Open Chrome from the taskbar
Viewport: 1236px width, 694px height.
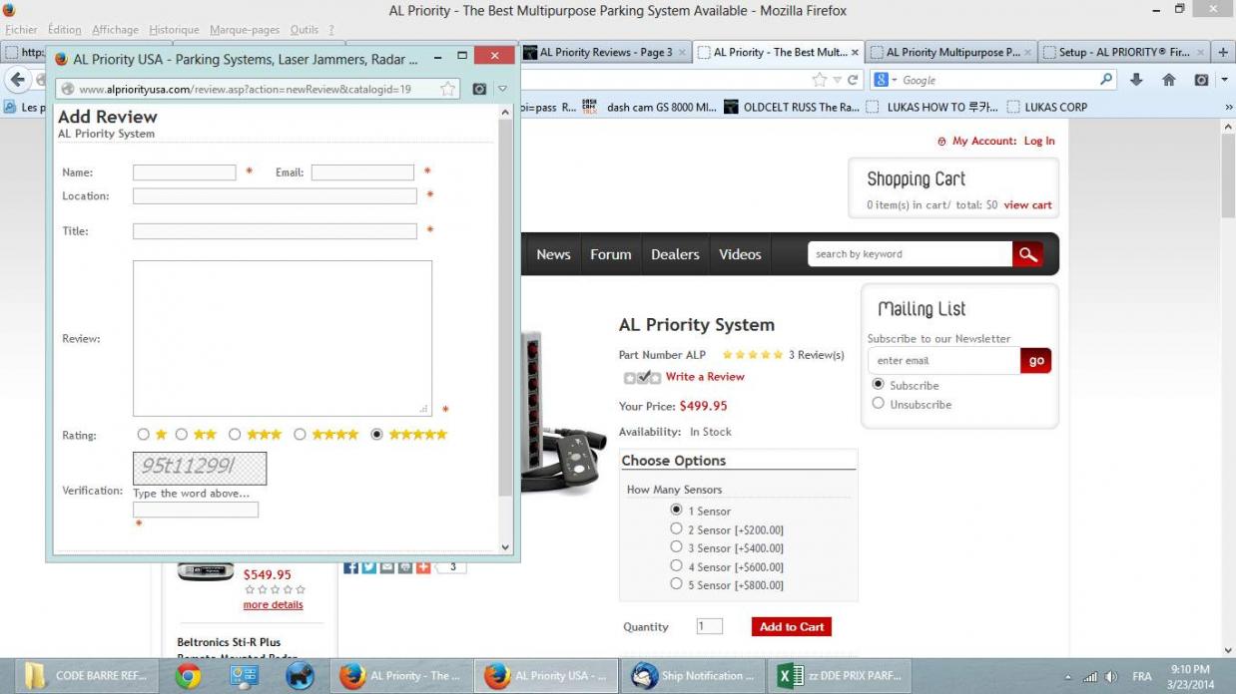pos(188,676)
